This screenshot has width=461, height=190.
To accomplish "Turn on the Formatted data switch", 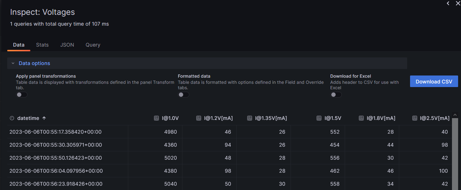I will tap(184, 95).
